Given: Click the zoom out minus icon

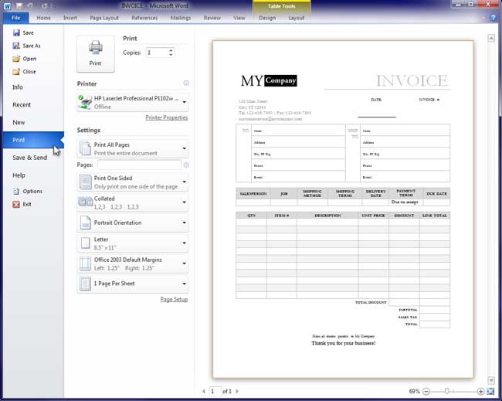Looking at the screenshot, I should point(426,391).
